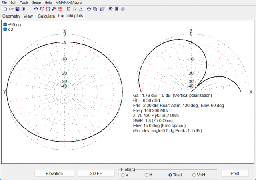
Task: Toggle the x 2 checkbox
Action: point(5,29)
